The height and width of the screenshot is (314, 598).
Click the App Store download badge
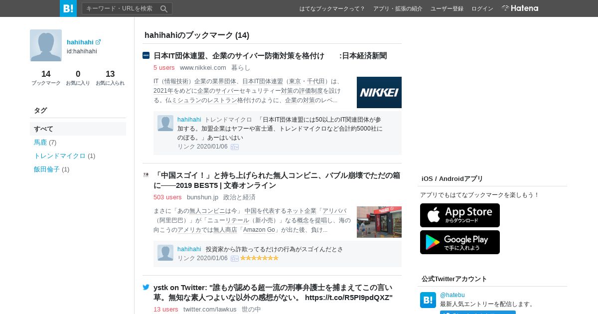[x=460, y=215]
